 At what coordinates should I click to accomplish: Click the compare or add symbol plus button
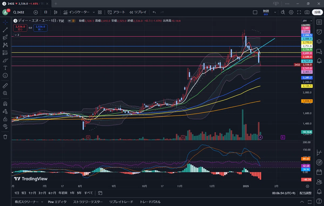tap(36, 12)
